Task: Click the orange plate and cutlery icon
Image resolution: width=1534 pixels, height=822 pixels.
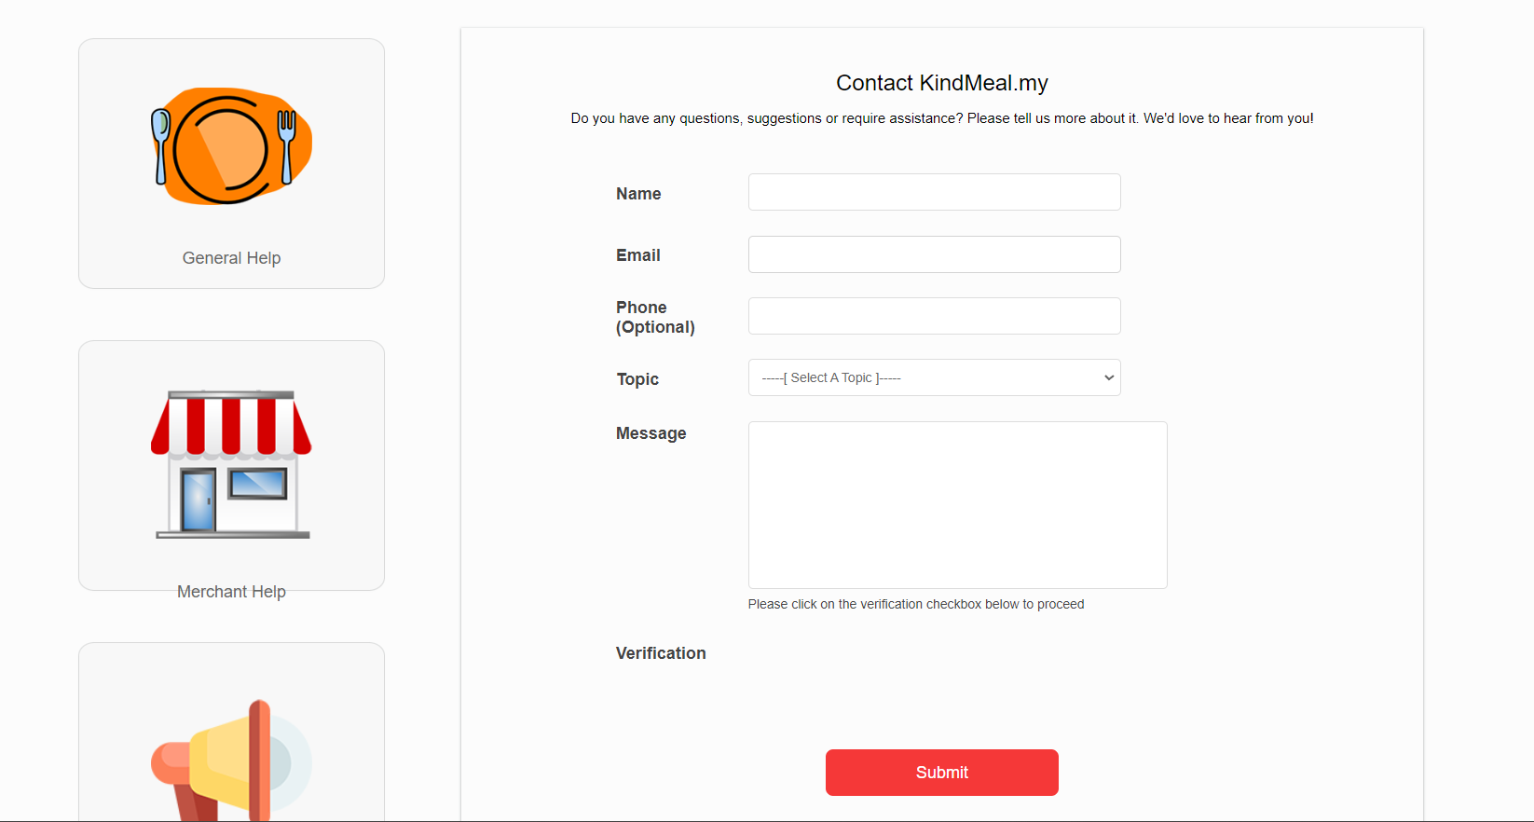Action: 231,146
